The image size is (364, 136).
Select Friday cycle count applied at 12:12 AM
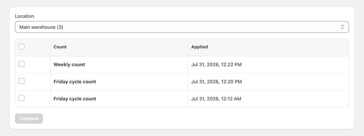coord(75,99)
